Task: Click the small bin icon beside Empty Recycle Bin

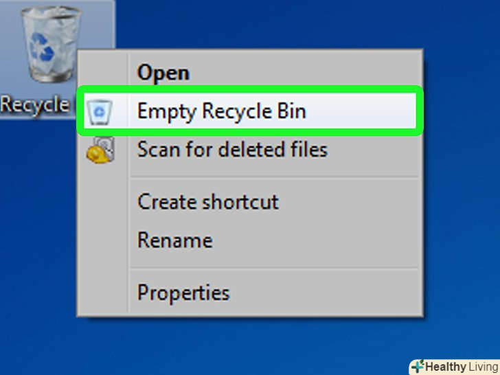Action: point(100,111)
